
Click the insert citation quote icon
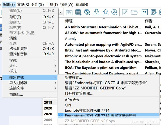[x=144, y=12]
